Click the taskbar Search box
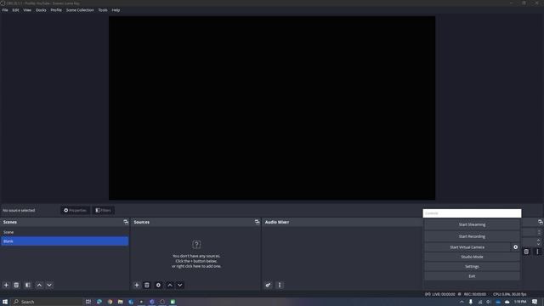 [x=47, y=302]
